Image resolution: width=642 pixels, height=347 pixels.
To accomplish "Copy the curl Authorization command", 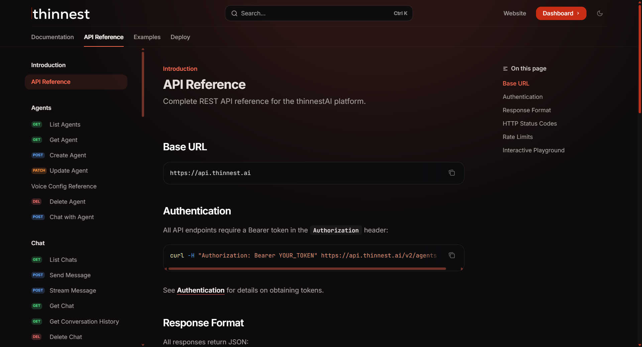I will 452,255.
